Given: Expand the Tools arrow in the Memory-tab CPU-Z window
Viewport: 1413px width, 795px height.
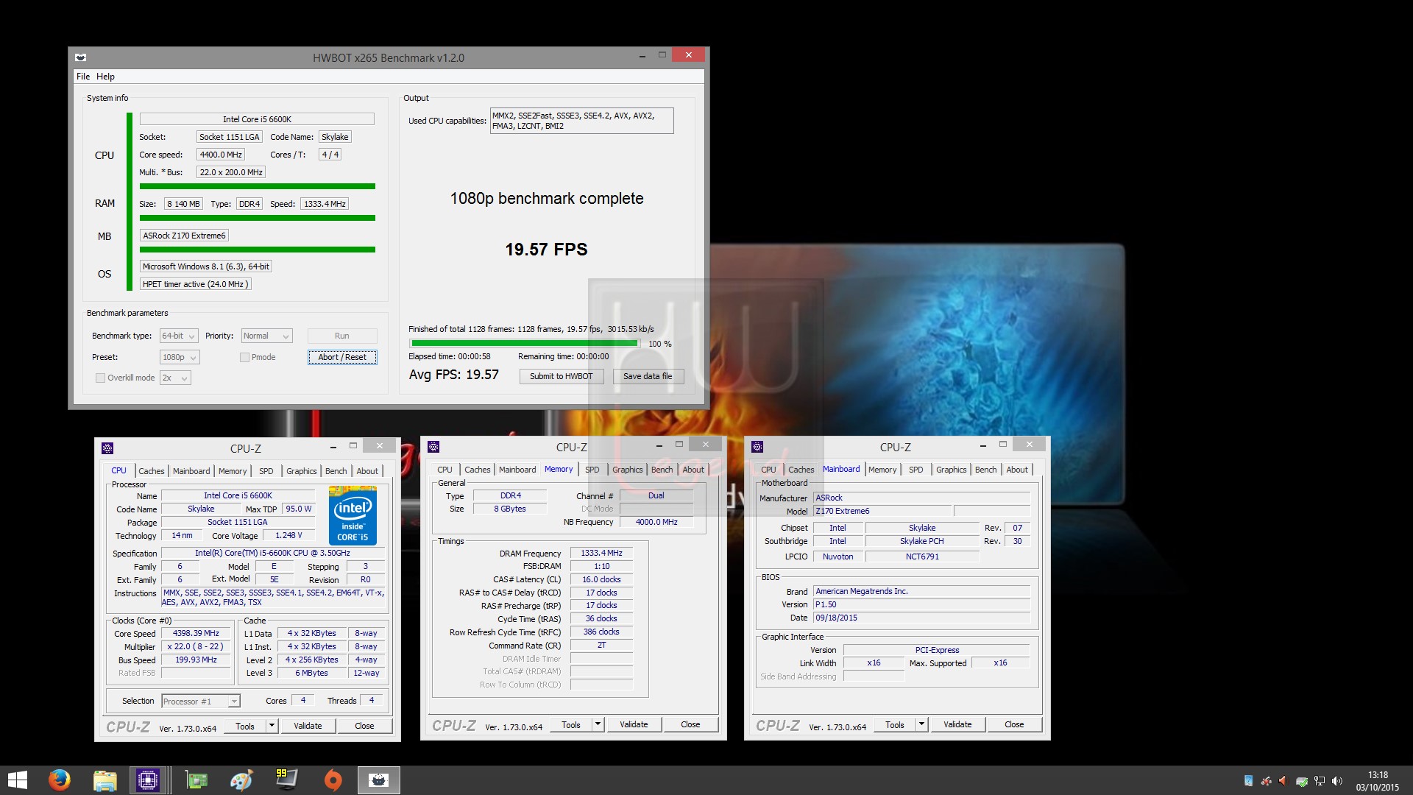Looking at the screenshot, I should pos(598,724).
